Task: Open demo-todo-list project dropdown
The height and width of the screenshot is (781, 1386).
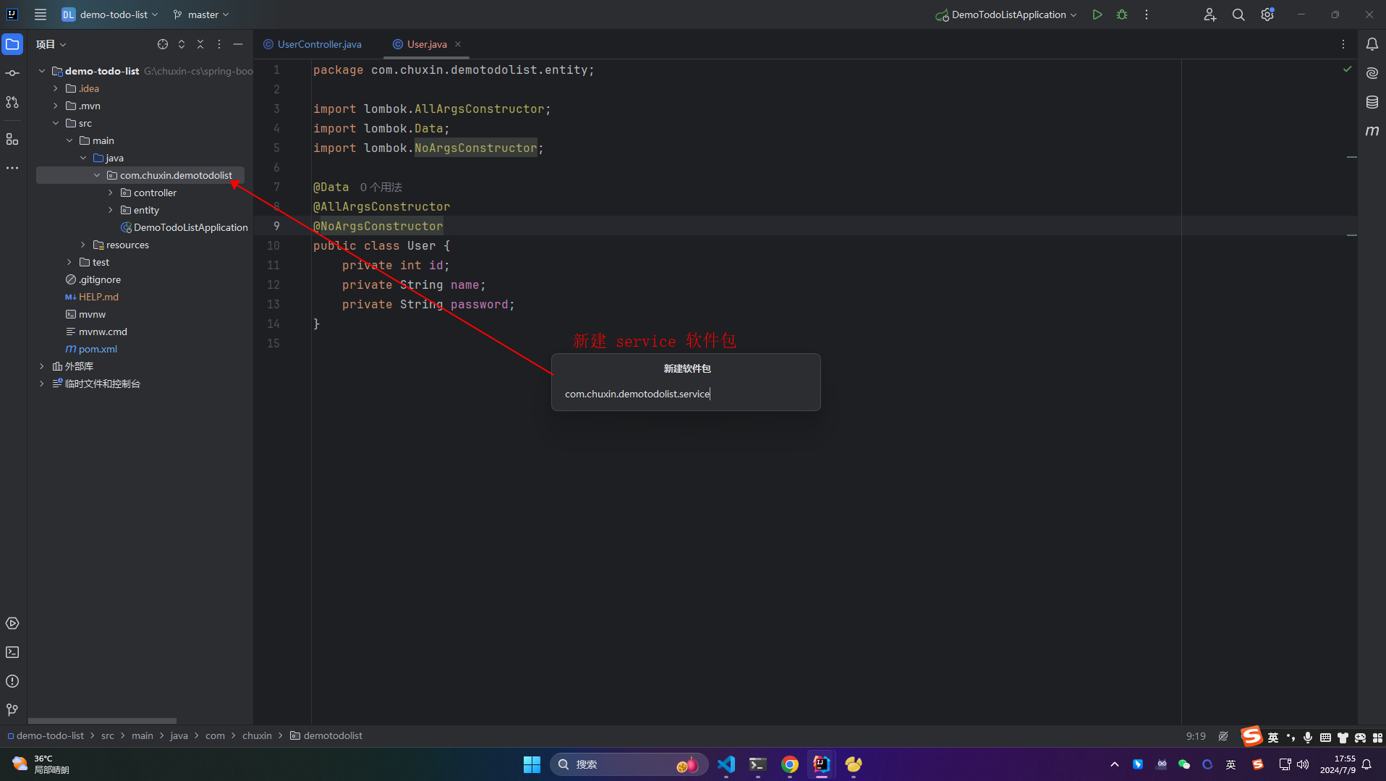Action: point(110,14)
